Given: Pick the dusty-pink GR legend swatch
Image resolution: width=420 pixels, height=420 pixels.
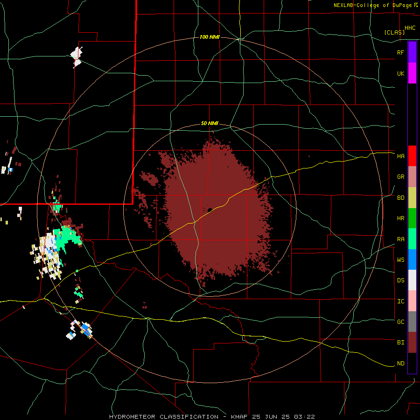Looking at the screenshot, I should [x=412, y=177].
